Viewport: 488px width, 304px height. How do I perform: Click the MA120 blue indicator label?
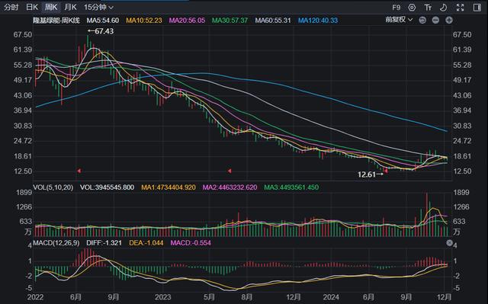coord(318,21)
